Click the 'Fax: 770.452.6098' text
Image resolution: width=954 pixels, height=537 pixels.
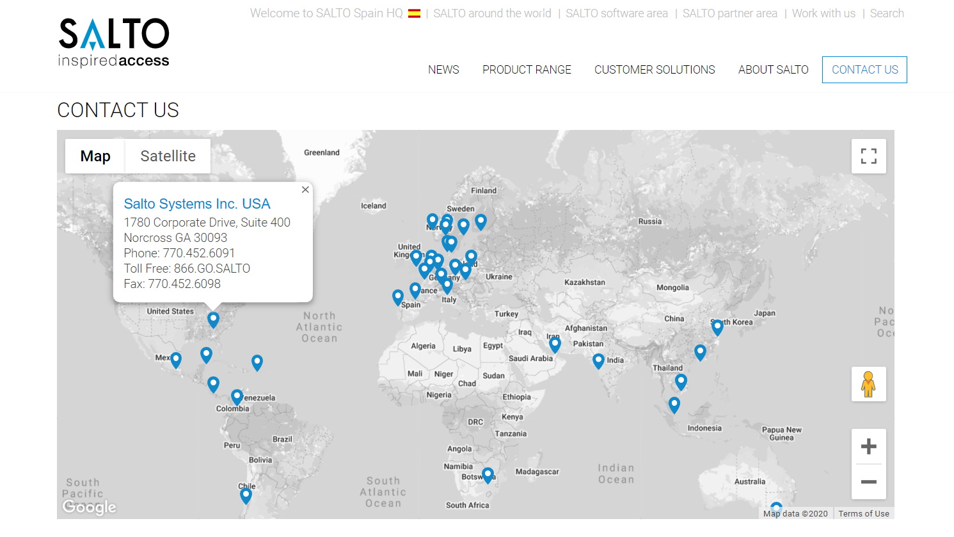click(x=172, y=284)
